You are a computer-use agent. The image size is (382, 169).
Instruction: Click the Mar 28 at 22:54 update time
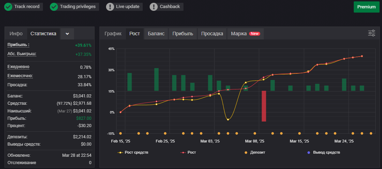[77, 155]
